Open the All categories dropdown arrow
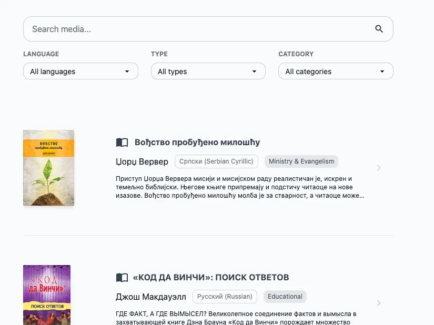434x325 pixels. 382,71
